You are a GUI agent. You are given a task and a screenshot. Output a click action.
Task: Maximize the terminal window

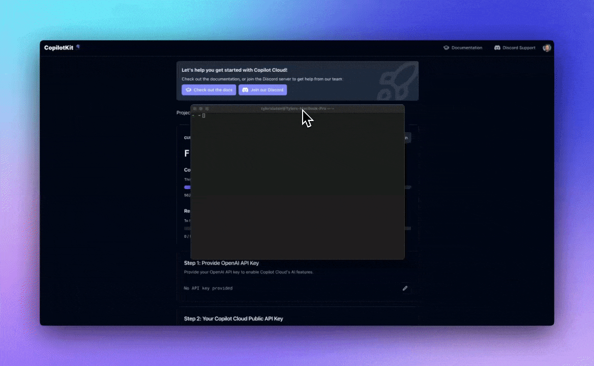[207, 109]
